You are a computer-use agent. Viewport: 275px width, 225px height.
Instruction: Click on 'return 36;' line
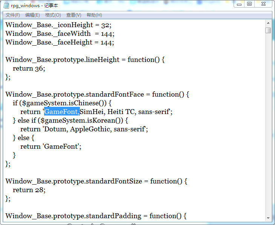point(29,68)
